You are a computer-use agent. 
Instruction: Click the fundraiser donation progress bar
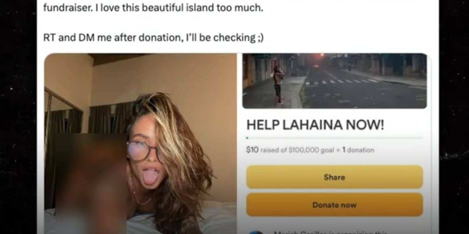[334, 138]
